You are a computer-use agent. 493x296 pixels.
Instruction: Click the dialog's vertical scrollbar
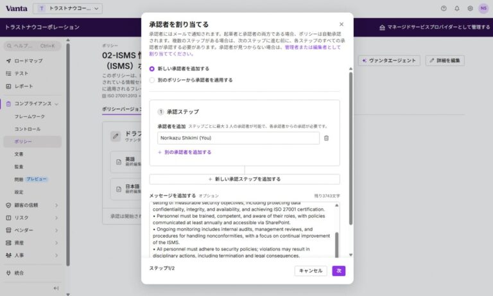pos(350,148)
